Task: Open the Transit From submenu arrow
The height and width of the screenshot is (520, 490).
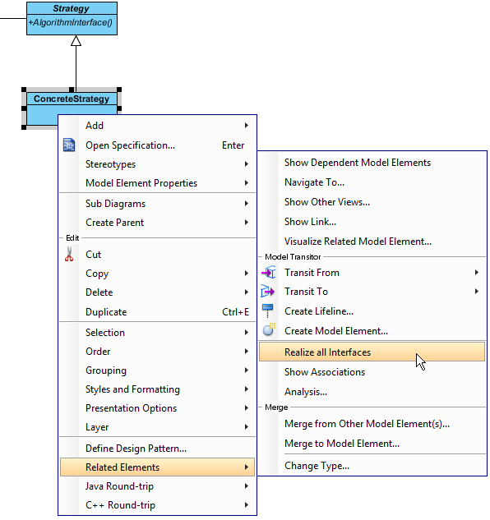Action: coord(477,273)
